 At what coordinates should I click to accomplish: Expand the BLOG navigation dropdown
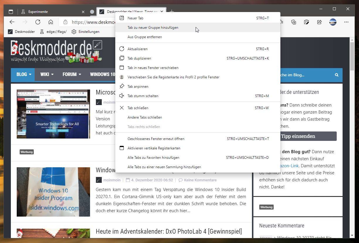pos(24,75)
